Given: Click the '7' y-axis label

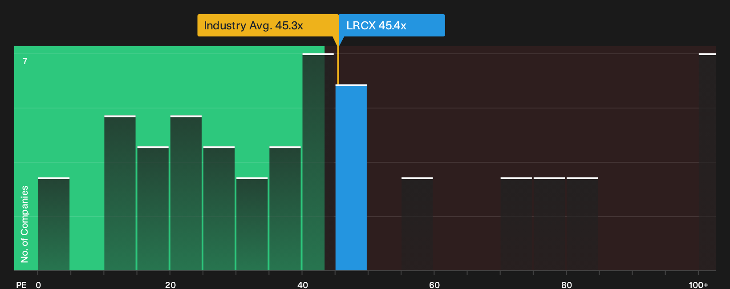Looking at the screenshot, I should click(x=25, y=61).
